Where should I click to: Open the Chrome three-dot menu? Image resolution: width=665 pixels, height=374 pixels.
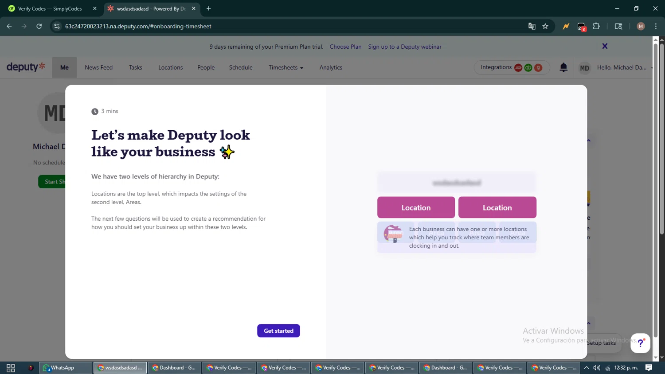pos(656,26)
